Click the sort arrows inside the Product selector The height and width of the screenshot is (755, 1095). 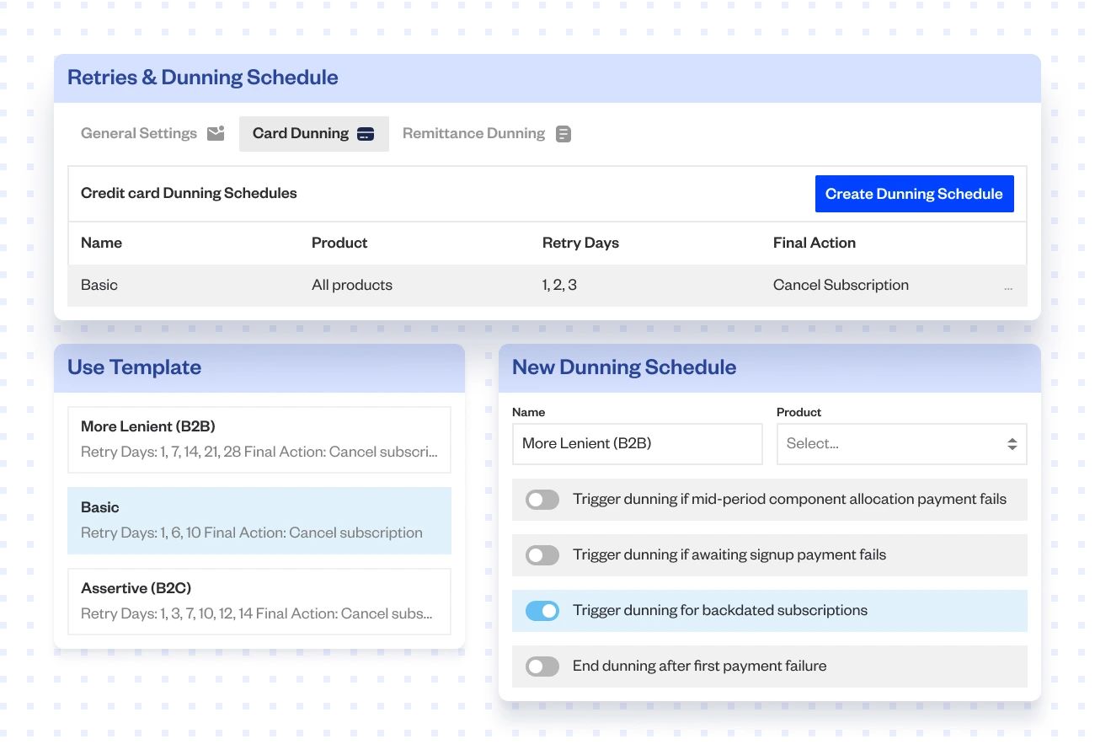pos(1012,443)
